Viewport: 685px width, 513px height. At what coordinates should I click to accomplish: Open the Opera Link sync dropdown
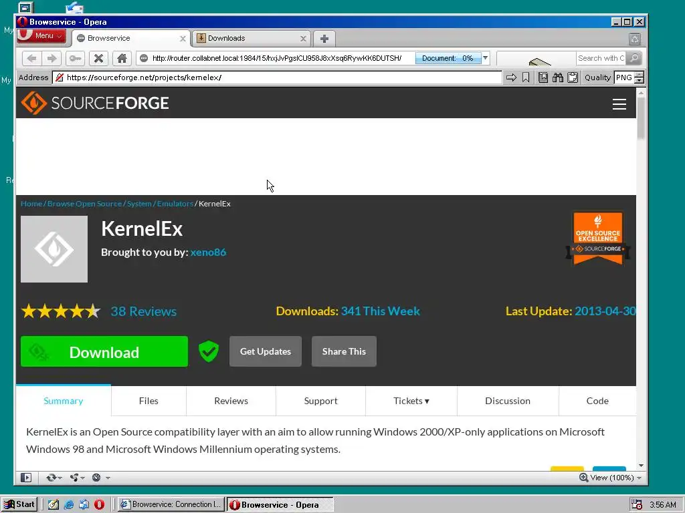click(x=54, y=478)
